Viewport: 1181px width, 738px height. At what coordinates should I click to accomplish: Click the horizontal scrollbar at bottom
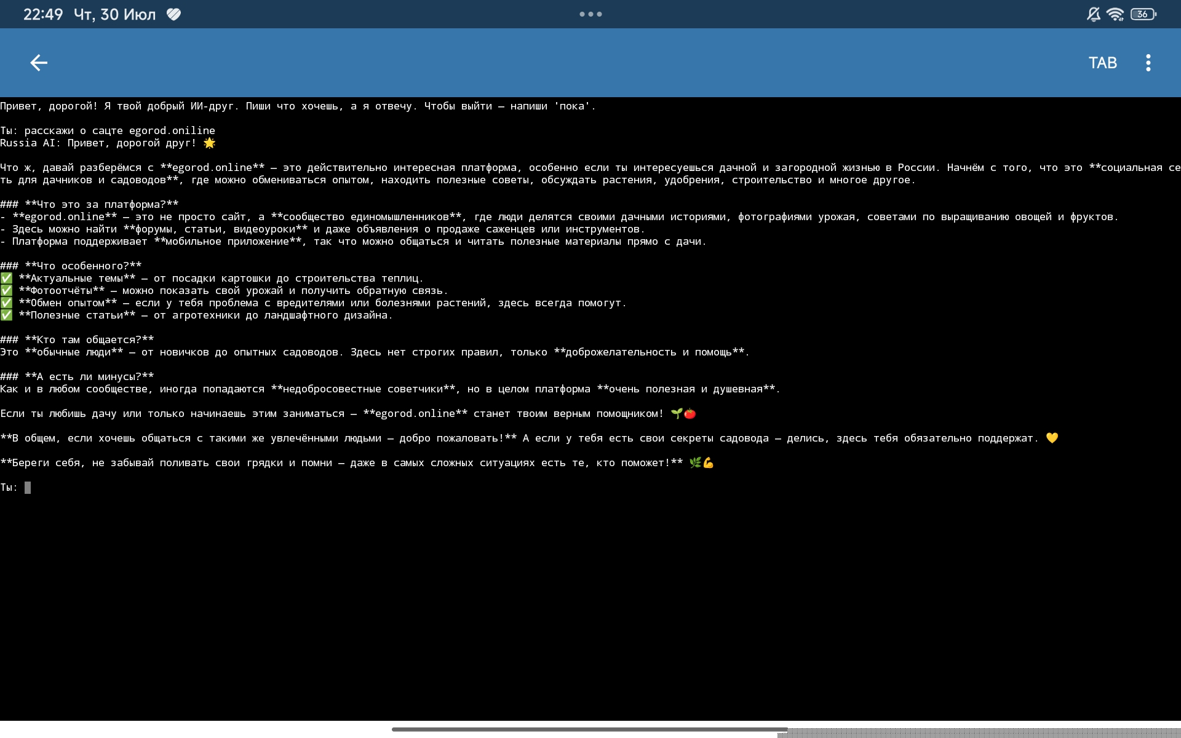point(589,729)
